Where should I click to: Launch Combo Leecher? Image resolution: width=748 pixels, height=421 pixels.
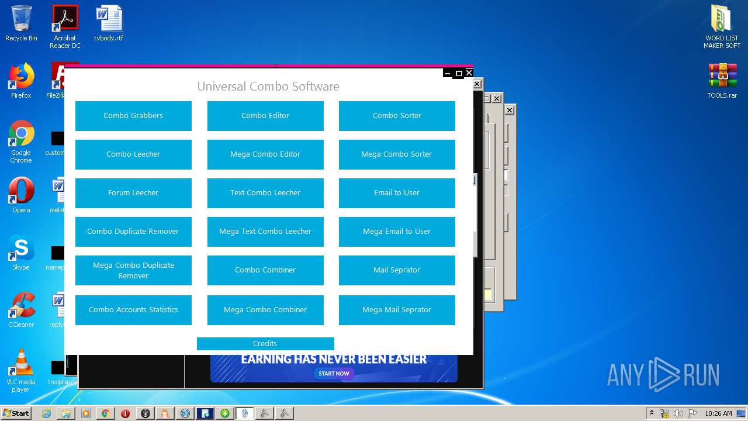pos(133,154)
